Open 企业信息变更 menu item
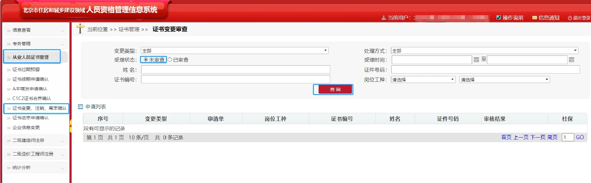 [26, 127]
